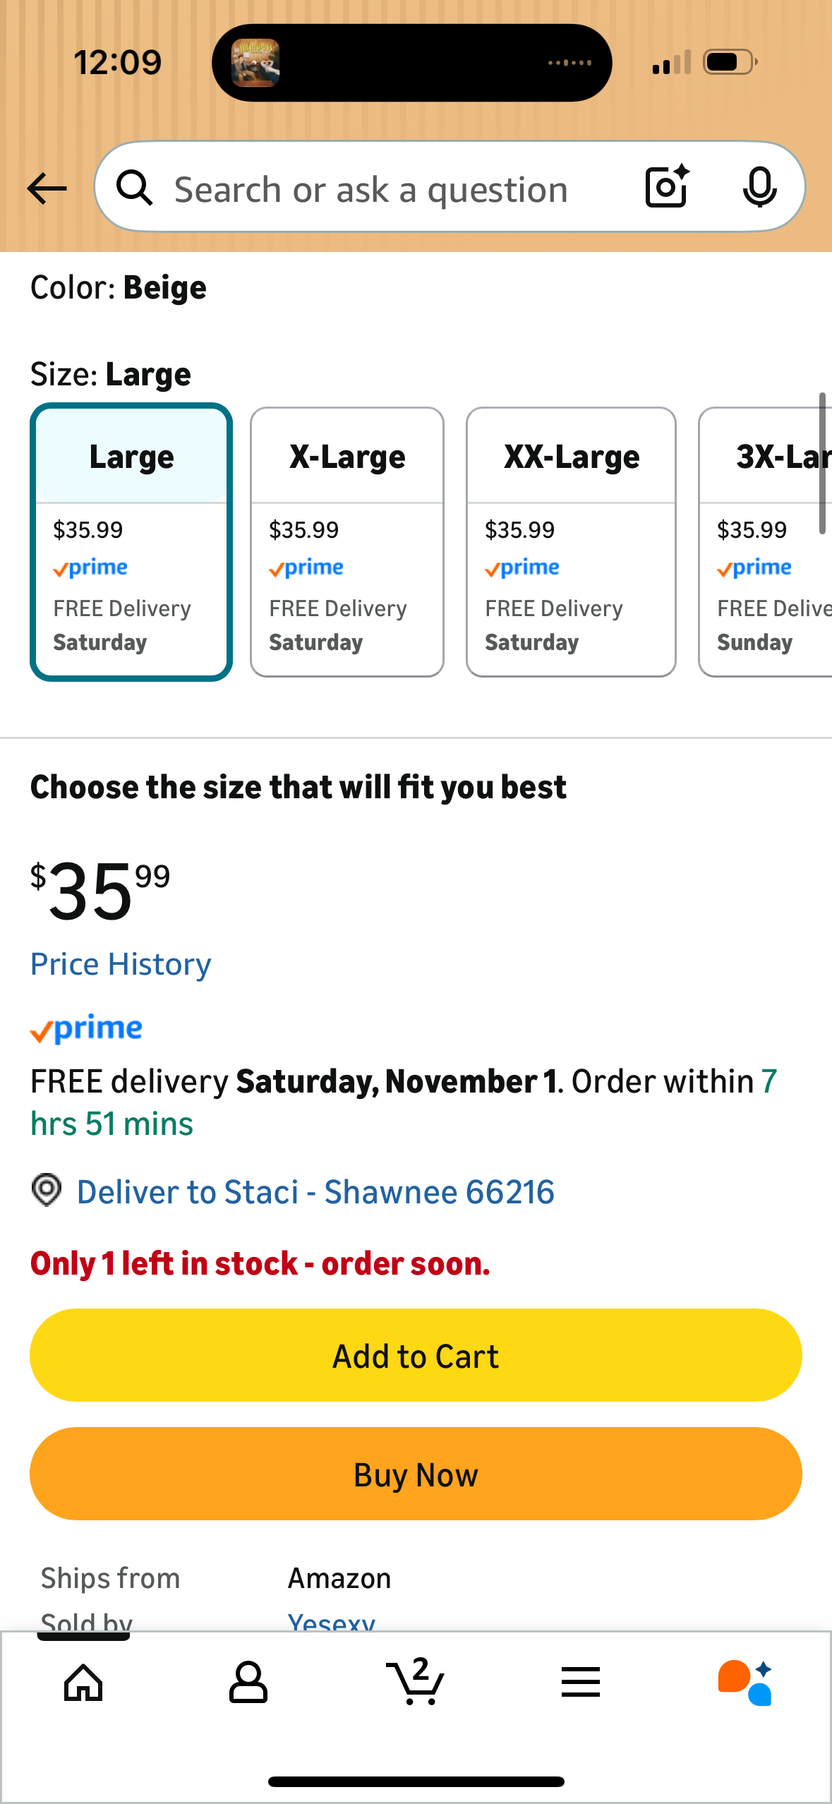Select the Large size option
The width and height of the screenshot is (832, 1804).
click(x=131, y=541)
